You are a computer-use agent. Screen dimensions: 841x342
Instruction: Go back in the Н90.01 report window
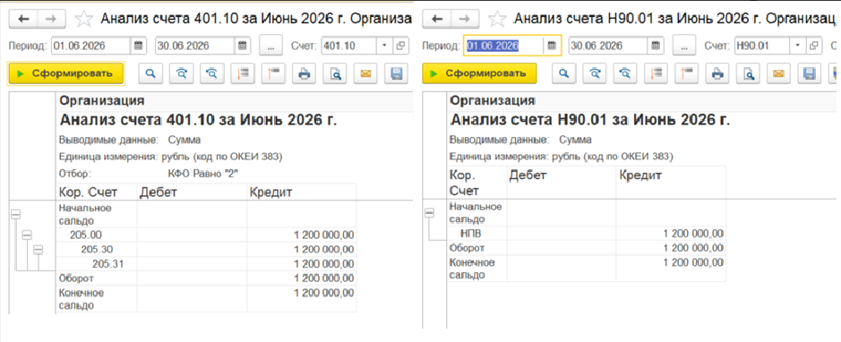[437, 20]
